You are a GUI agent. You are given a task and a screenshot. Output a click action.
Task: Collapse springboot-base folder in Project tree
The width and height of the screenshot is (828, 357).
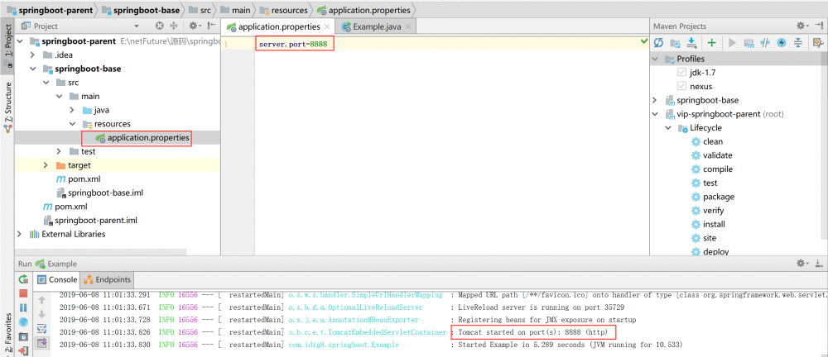pyautogui.click(x=33, y=69)
